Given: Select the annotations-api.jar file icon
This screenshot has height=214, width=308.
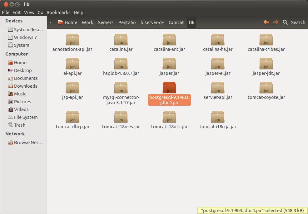Looking at the screenshot, I should pyautogui.click(x=72, y=39).
